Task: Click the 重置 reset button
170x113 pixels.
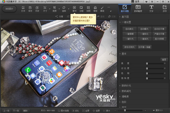Action: [x=164, y=59]
